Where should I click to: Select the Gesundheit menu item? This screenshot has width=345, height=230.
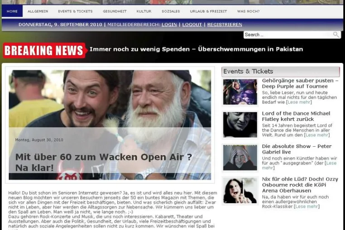[x=115, y=11]
